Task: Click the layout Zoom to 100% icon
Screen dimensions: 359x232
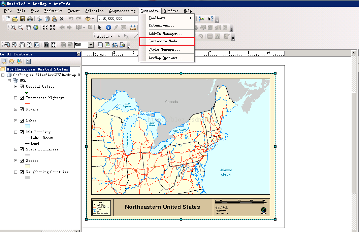Action: point(37,45)
